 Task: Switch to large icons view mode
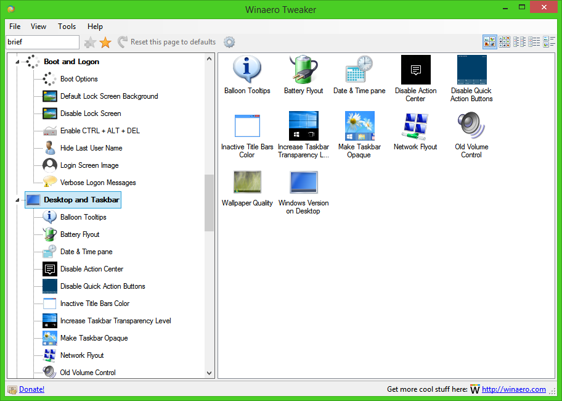coord(490,42)
